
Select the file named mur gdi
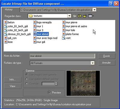click(41, 42)
